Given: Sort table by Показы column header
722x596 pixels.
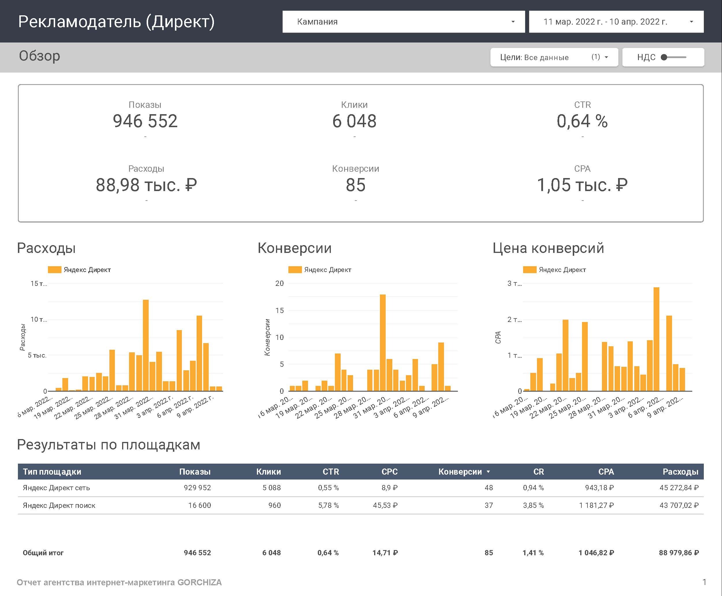Looking at the screenshot, I should click(195, 472).
